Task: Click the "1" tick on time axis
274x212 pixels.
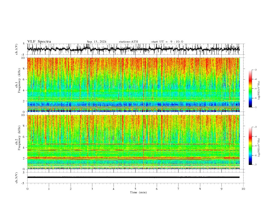Action: pyautogui.click(x=49, y=189)
